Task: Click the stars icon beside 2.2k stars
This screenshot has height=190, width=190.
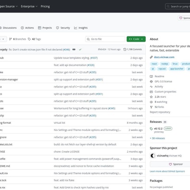Action: [151, 97]
